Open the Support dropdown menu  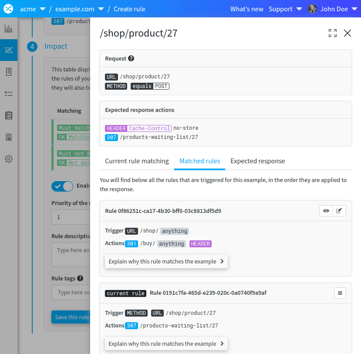pyautogui.click(x=285, y=9)
